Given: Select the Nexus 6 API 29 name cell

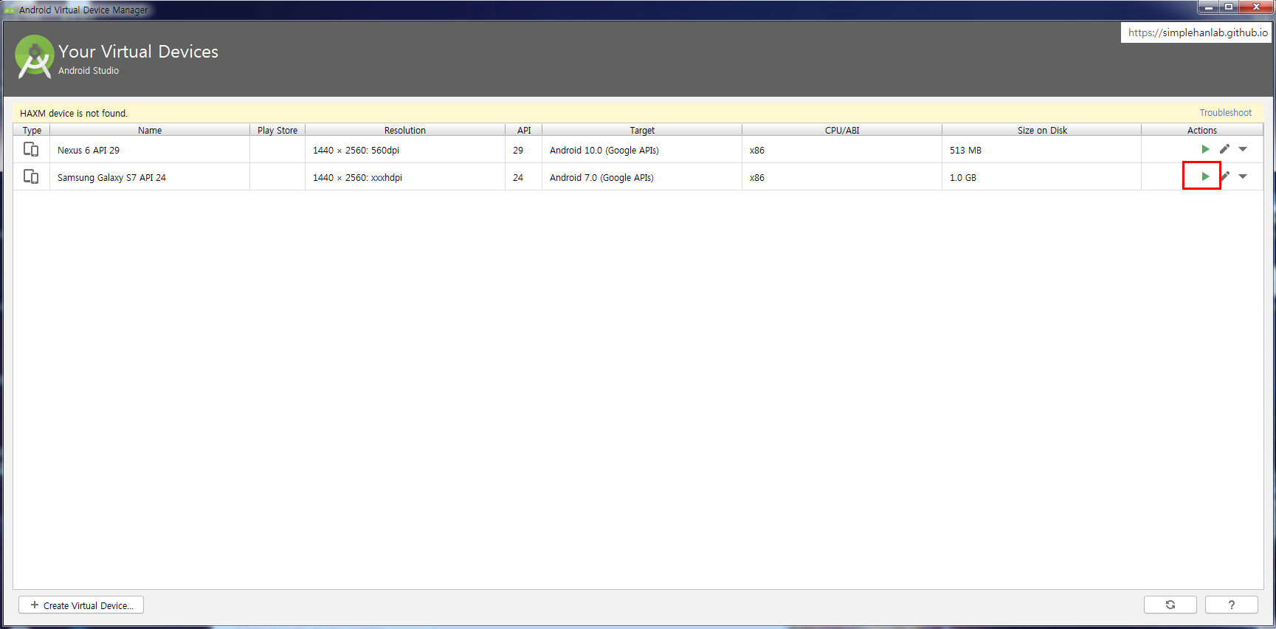Looking at the screenshot, I should point(150,150).
